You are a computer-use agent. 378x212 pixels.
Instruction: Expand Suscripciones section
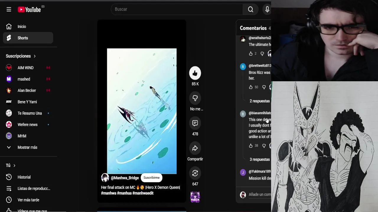coord(21,56)
